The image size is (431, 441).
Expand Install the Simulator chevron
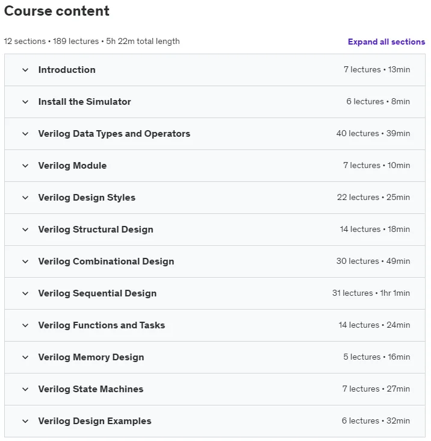[x=25, y=102]
